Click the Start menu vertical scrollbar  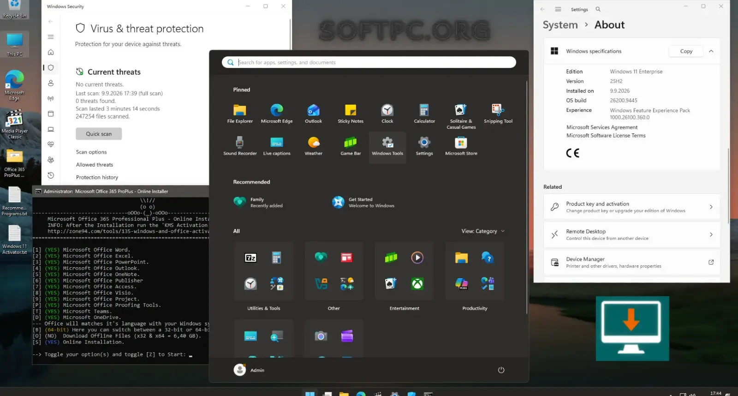(527, 197)
